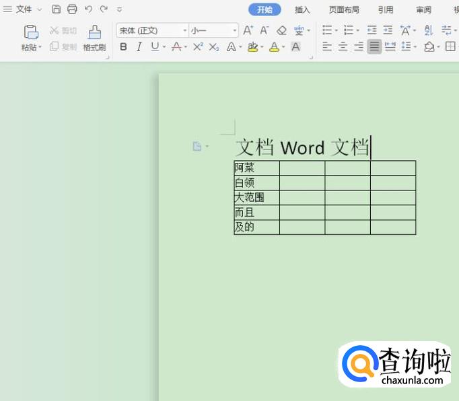This screenshot has width=459, height=401.
Task: Click the Save icon
Action: (x=57, y=9)
